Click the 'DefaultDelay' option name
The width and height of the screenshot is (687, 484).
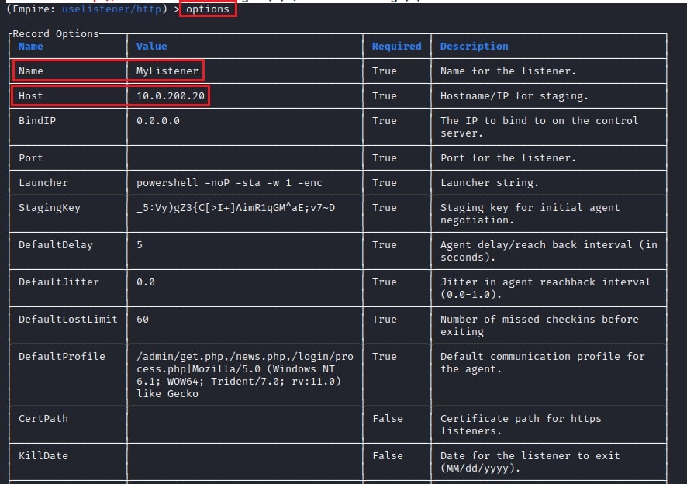pos(56,244)
